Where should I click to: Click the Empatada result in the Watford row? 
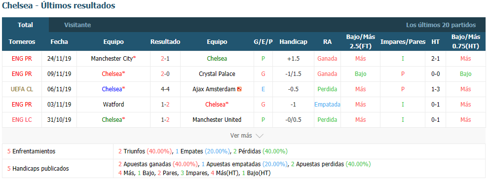(x=327, y=105)
